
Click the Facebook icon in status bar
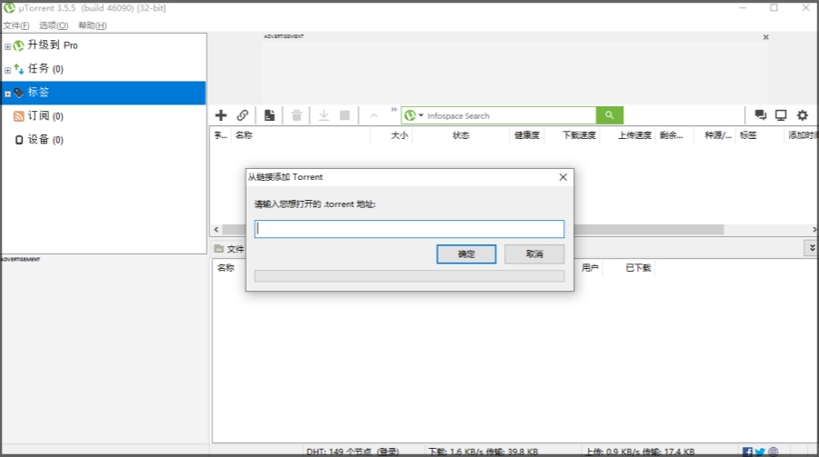click(x=747, y=452)
